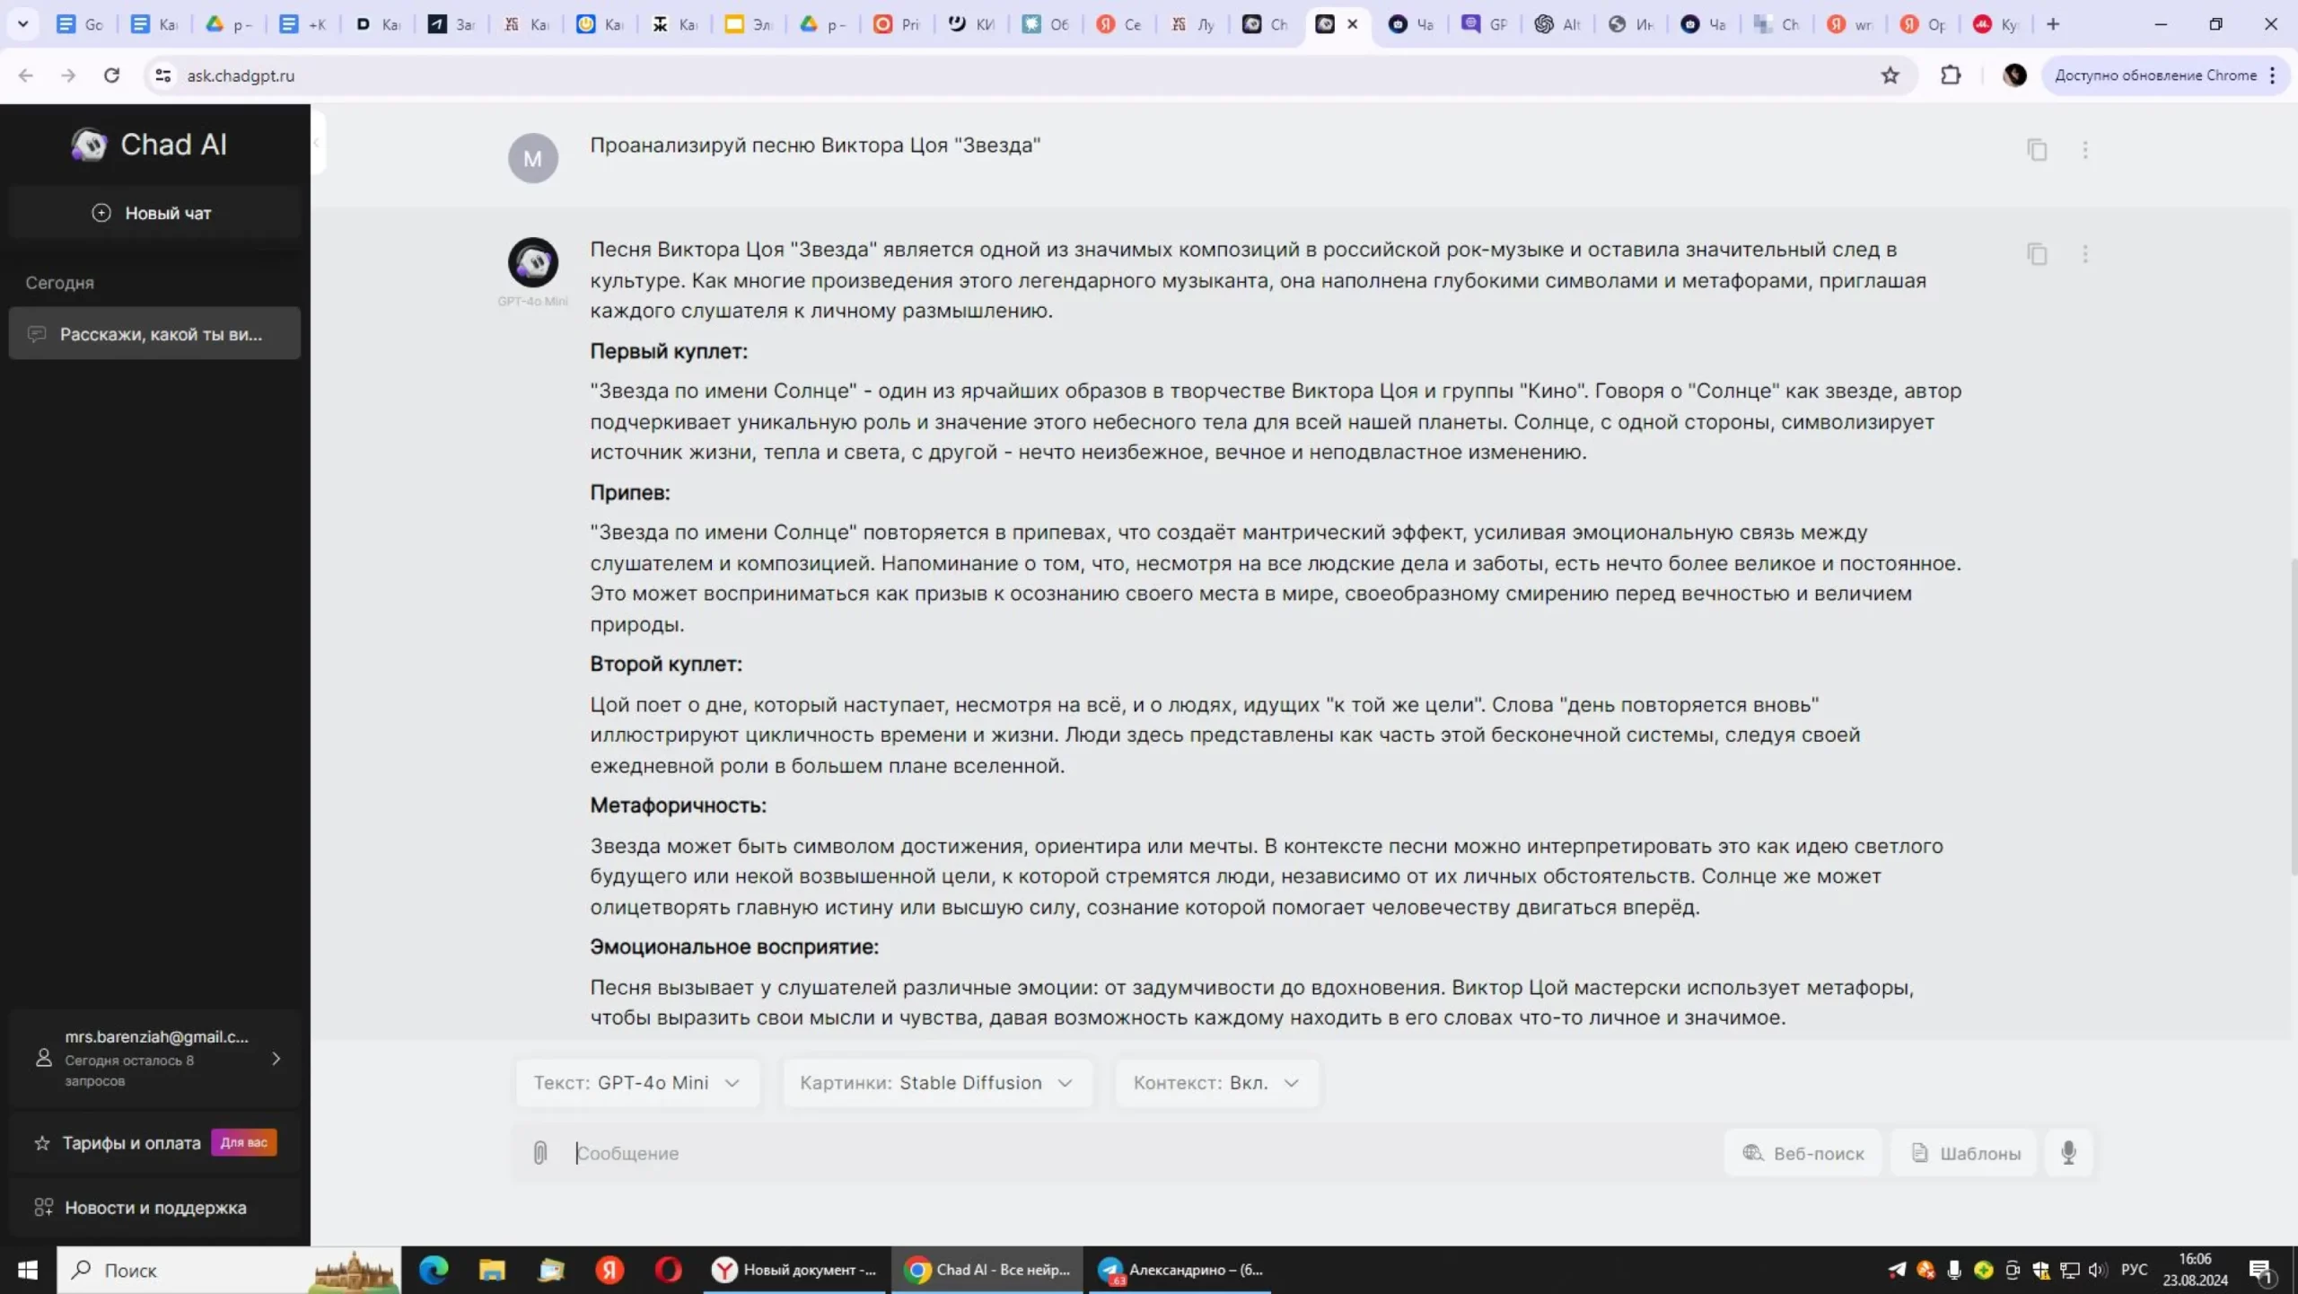
Task: Open Тарифы и оплата section
Action: [131, 1143]
